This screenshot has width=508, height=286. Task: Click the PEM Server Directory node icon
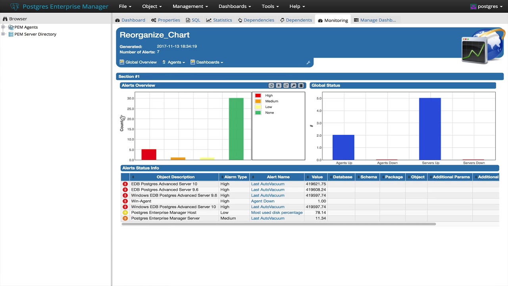coord(11,34)
